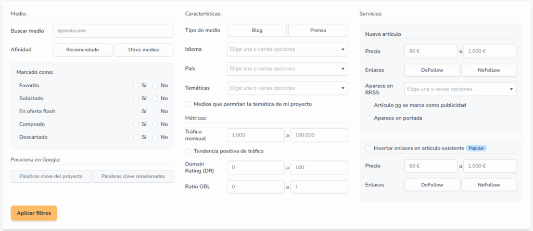Select the Blog media type
This screenshot has width=533, height=231.
(257, 30)
